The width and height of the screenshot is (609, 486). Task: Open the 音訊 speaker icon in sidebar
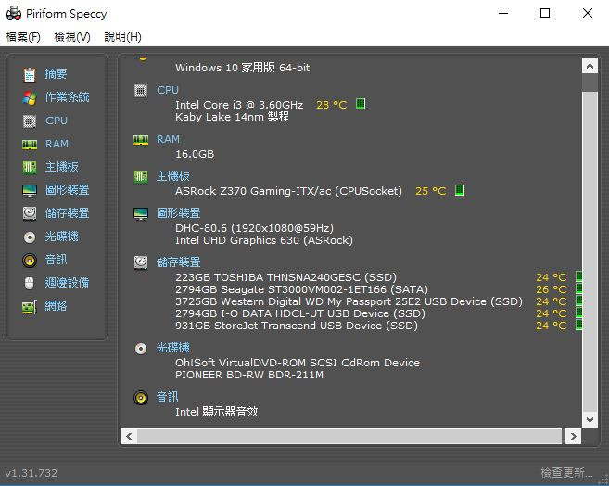tap(30, 261)
